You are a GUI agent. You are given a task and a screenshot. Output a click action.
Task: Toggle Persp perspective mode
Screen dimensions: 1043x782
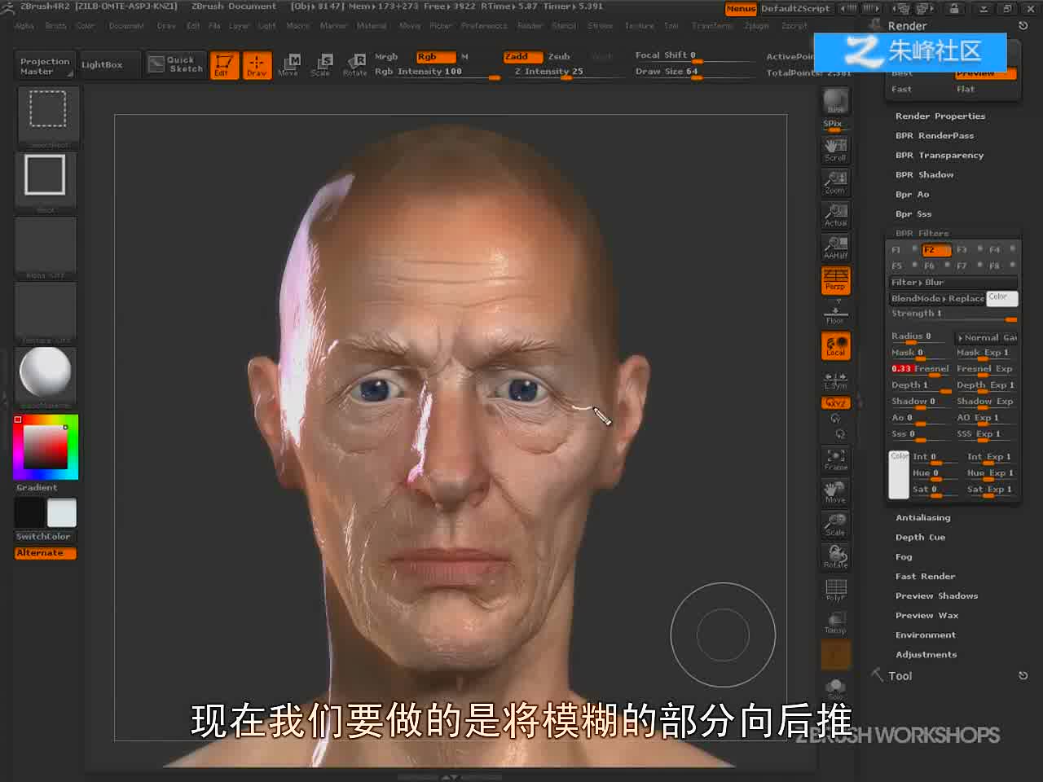[835, 280]
